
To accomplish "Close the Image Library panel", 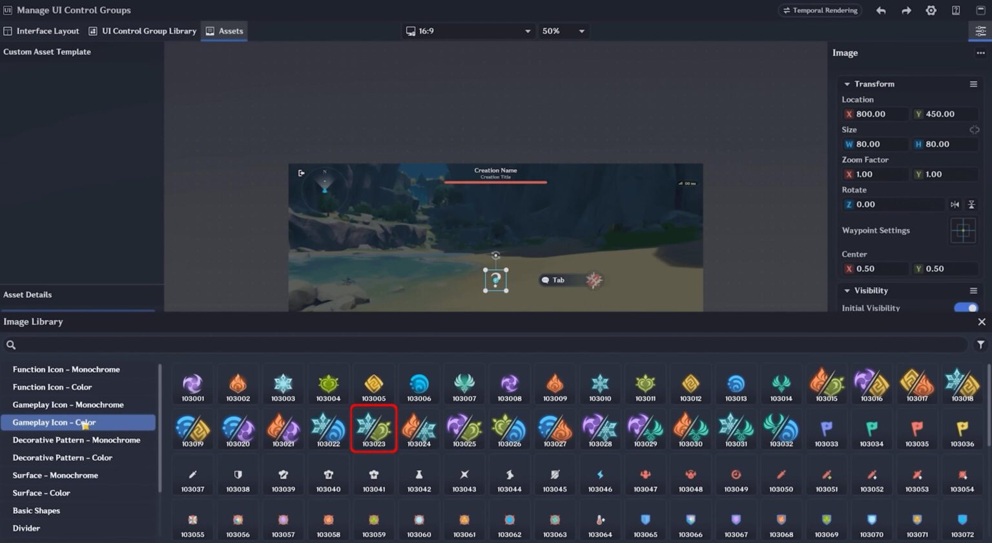I will coord(981,321).
